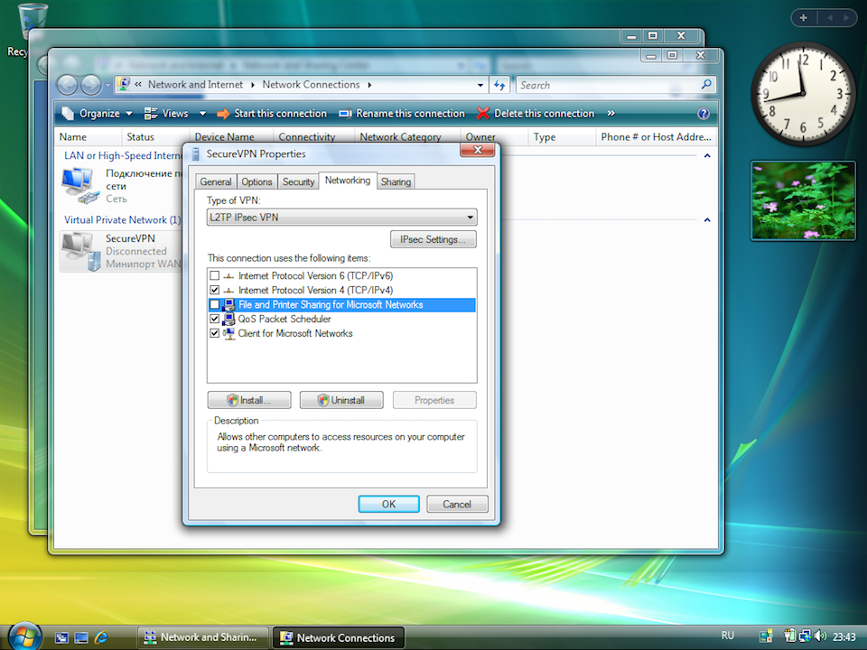
Task: Close the SecureVPN Properties dialog
Action: tap(477, 151)
